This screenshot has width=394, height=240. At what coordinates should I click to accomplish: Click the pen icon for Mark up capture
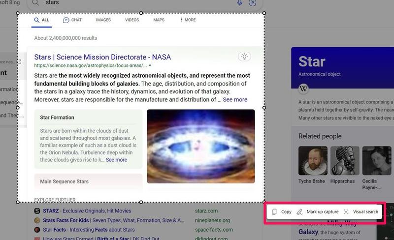[299, 212]
